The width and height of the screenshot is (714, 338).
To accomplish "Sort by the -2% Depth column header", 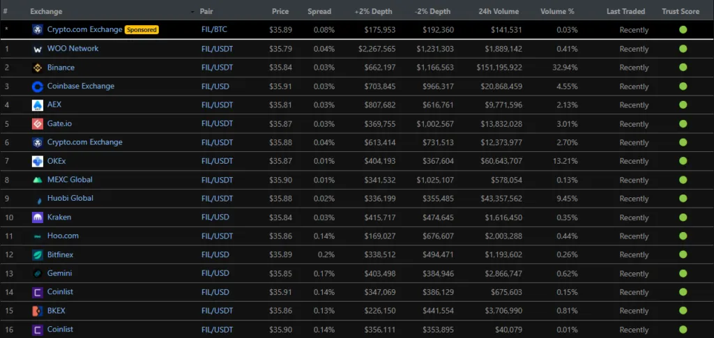I will 432,11.
